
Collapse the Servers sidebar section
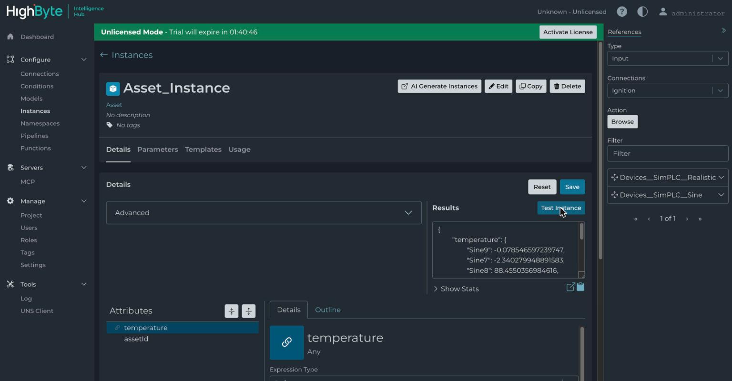(x=84, y=168)
